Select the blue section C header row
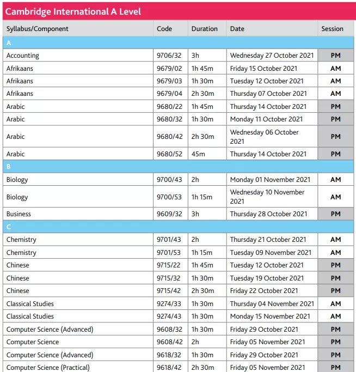356x372 pixels. 178,227
